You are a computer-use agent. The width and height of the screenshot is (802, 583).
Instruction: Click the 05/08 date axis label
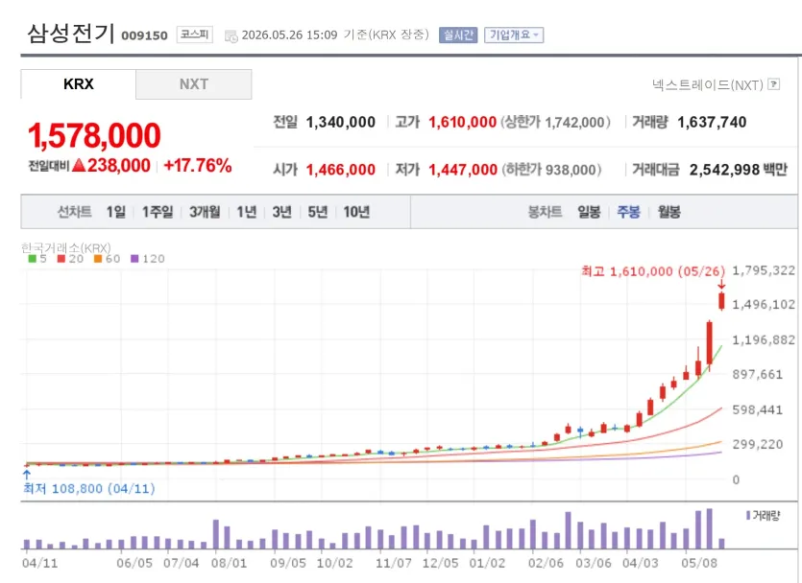pyautogui.click(x=699, y=563)
